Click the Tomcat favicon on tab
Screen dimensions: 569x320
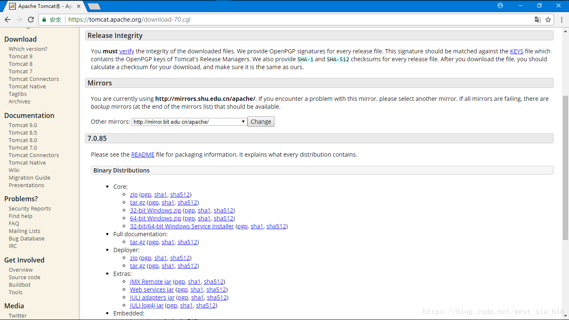12,6
